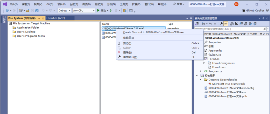Open the 扩展(X) menu
The image size is (270, 114).
click(x=136, y=4)
